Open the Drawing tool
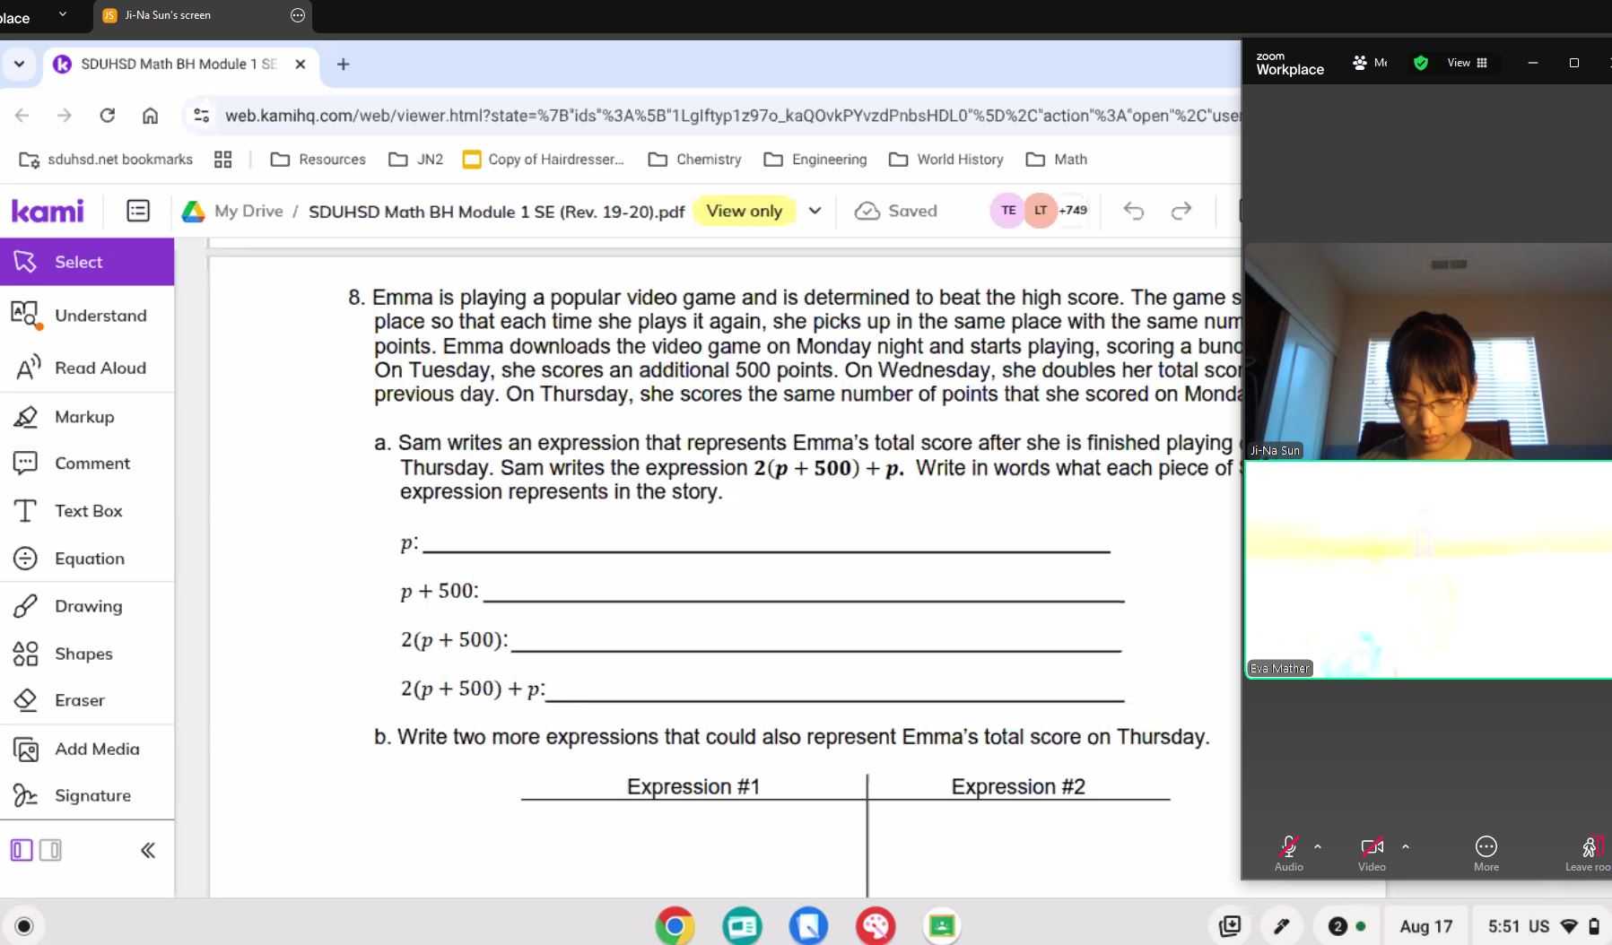Screen dimensions: 1612x945 point(87,606)
